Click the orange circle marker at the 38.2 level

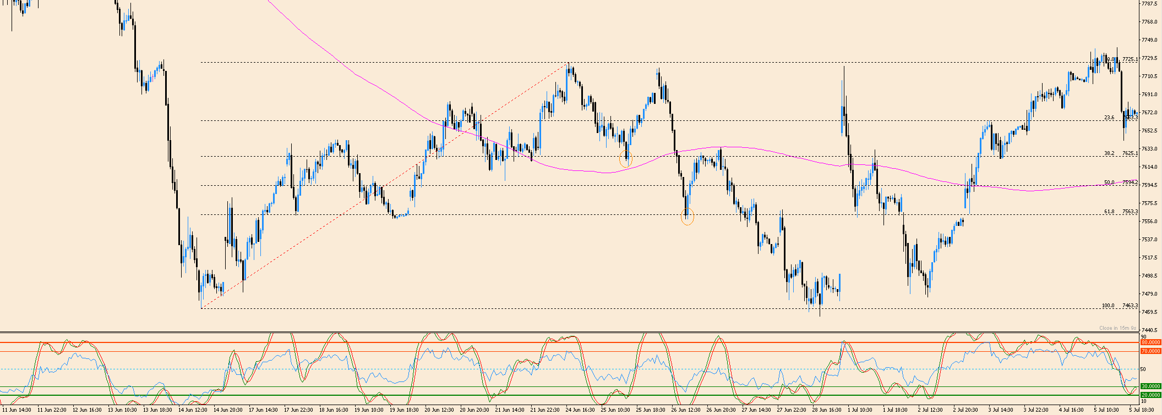tap(626, 159)
